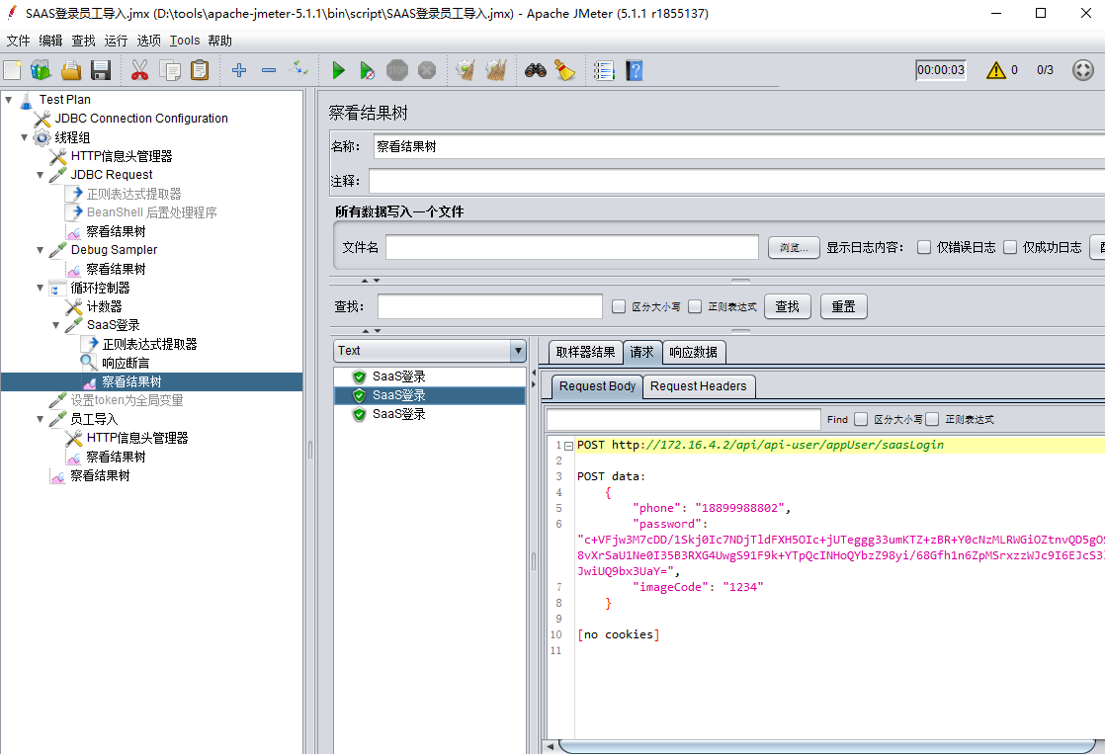Viewport: 1105px width, 754px height.
Task: Collapse the 循环控制器 node
Action: 41,288
